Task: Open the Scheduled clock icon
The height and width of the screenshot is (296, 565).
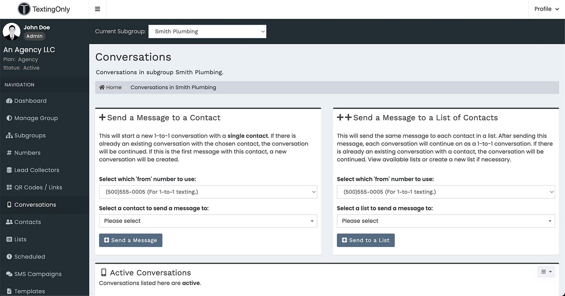Action: [x=9, y=256]
